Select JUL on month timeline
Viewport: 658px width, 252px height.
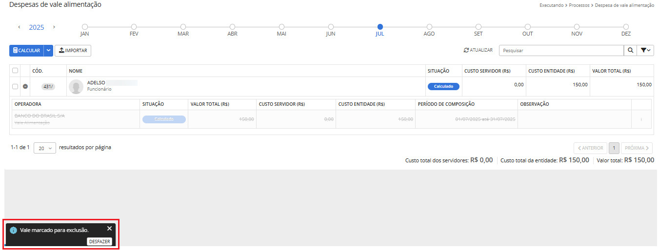(380, 27)
